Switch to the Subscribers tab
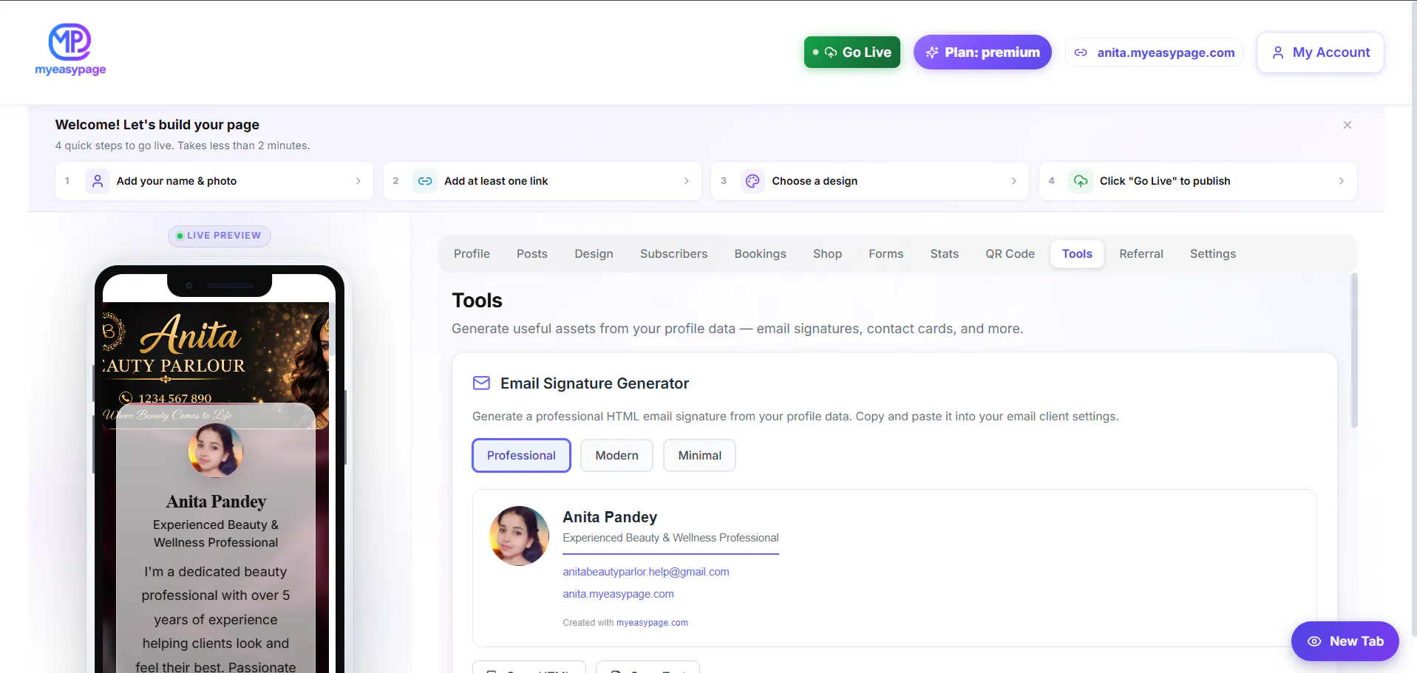 (674, 254)
